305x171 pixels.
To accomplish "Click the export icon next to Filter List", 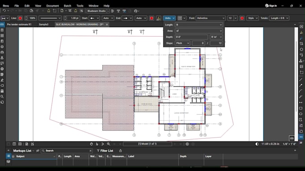I will point(120,150).
